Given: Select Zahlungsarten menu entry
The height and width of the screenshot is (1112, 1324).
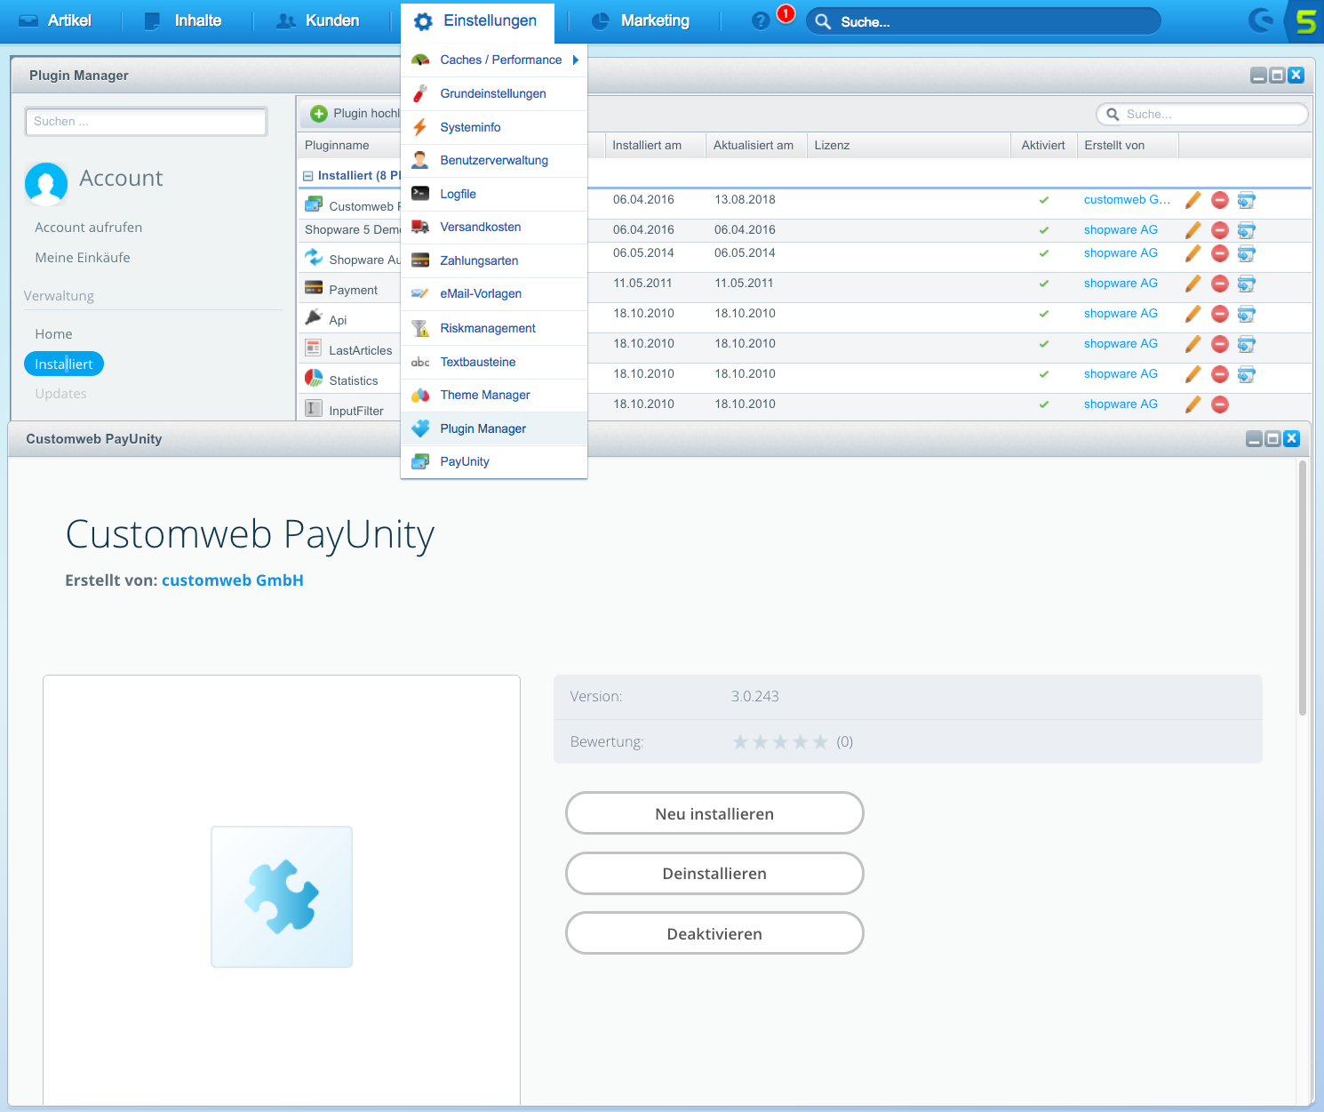Looking at the screenshot, I should pyautogui.click(x=494, y=260).
